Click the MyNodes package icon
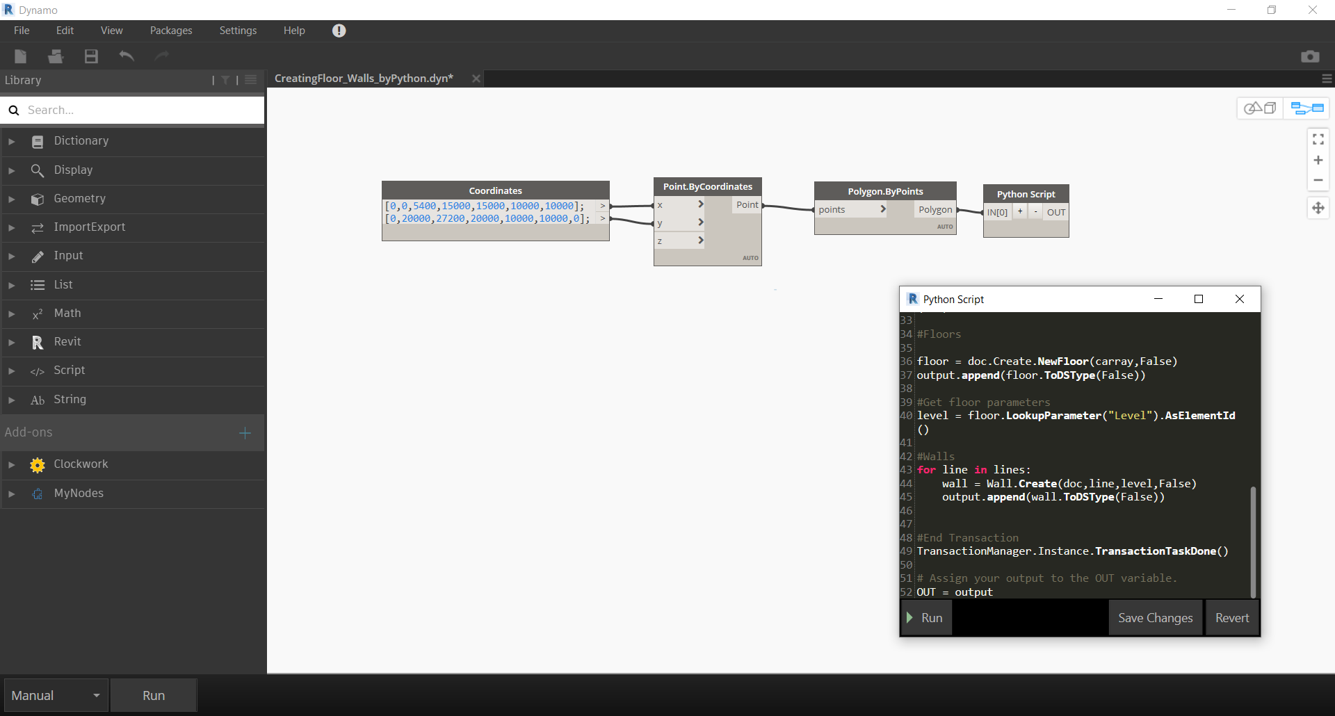1335x716 pixels. click(38, 494)
